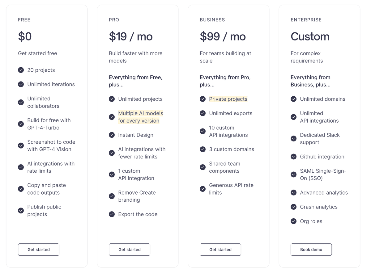Click the checkmark beside Org roles
The image size is (371, 273).
(293, 221)
